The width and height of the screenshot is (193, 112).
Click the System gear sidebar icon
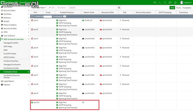[x=2, y=21]
